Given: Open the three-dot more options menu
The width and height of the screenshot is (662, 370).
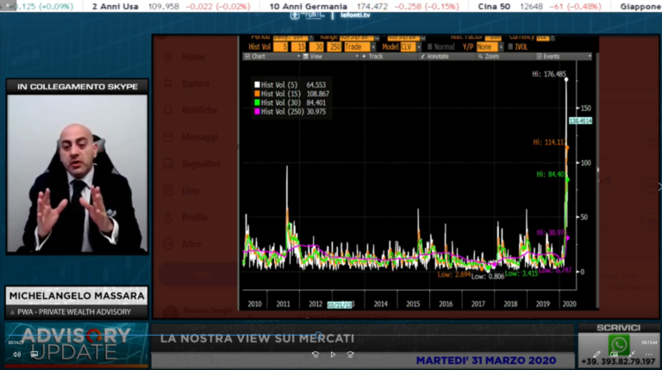Looking at the screenshot, I should coord(649,355).
